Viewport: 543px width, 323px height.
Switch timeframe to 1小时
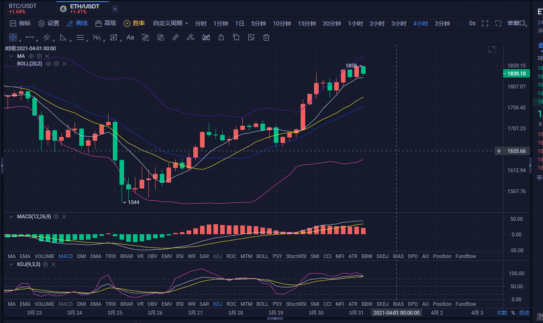point(355,23)
